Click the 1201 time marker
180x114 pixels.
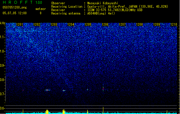pos(19,24)
